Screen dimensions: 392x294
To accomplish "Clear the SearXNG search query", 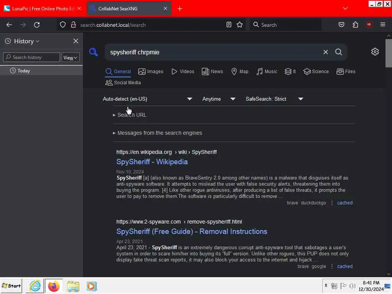I will pos(325,52).
